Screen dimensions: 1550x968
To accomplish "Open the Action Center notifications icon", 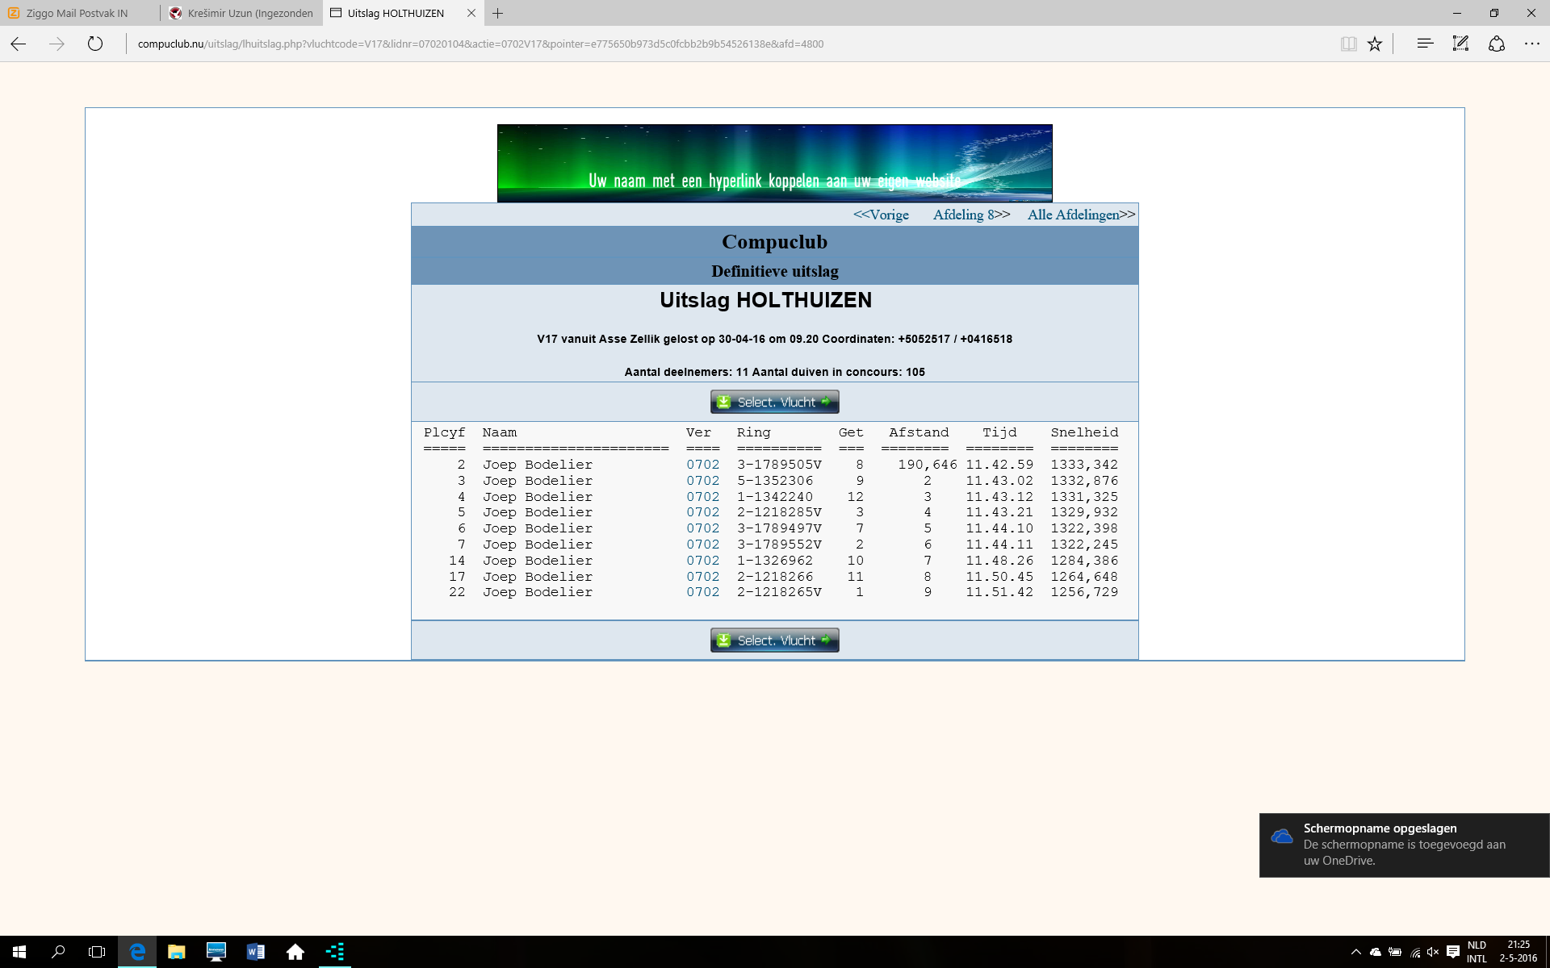I will click(x=1453, y=952).
